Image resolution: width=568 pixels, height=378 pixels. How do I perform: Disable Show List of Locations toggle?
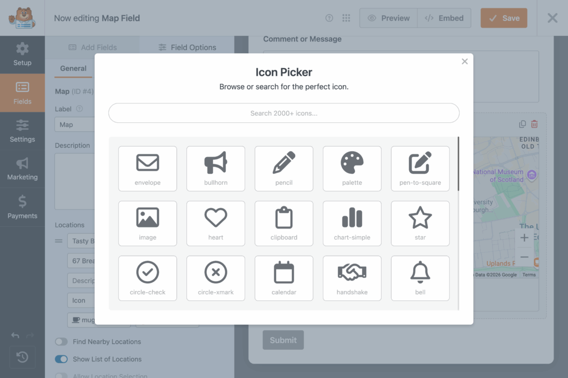pyautogui.click(x=61, y=359)
